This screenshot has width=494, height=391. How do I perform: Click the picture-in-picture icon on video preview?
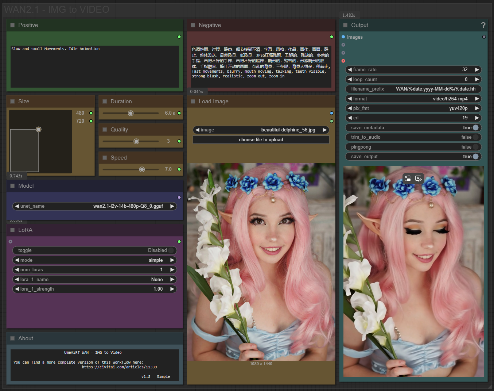click(408, 178)
